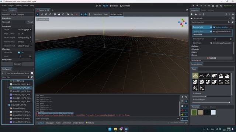Screen dimensions: 236x132
Task: Select the add objects cubes-plus tool
Action: 195,82
